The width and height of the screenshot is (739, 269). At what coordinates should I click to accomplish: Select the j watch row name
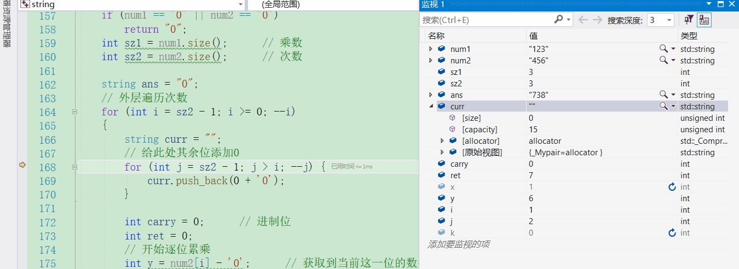(x=452, y=221)
